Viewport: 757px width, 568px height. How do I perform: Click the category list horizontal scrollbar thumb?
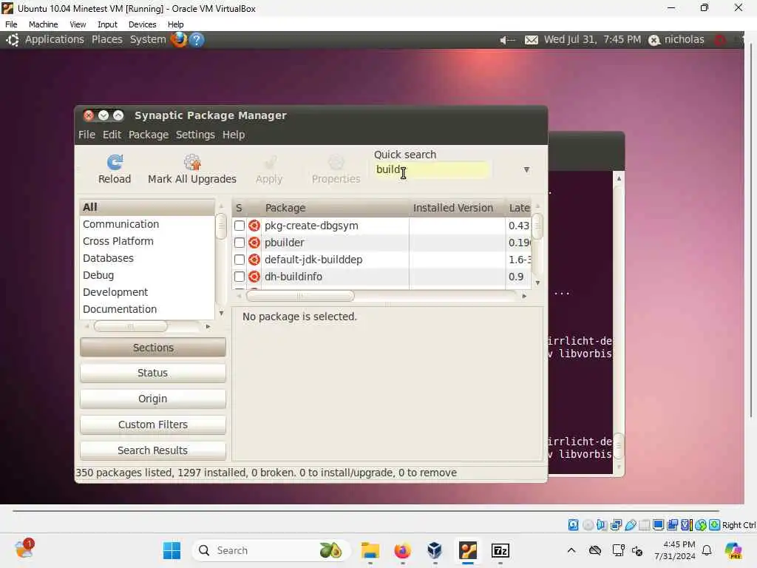pyautogui.click(x=130, y=326)
